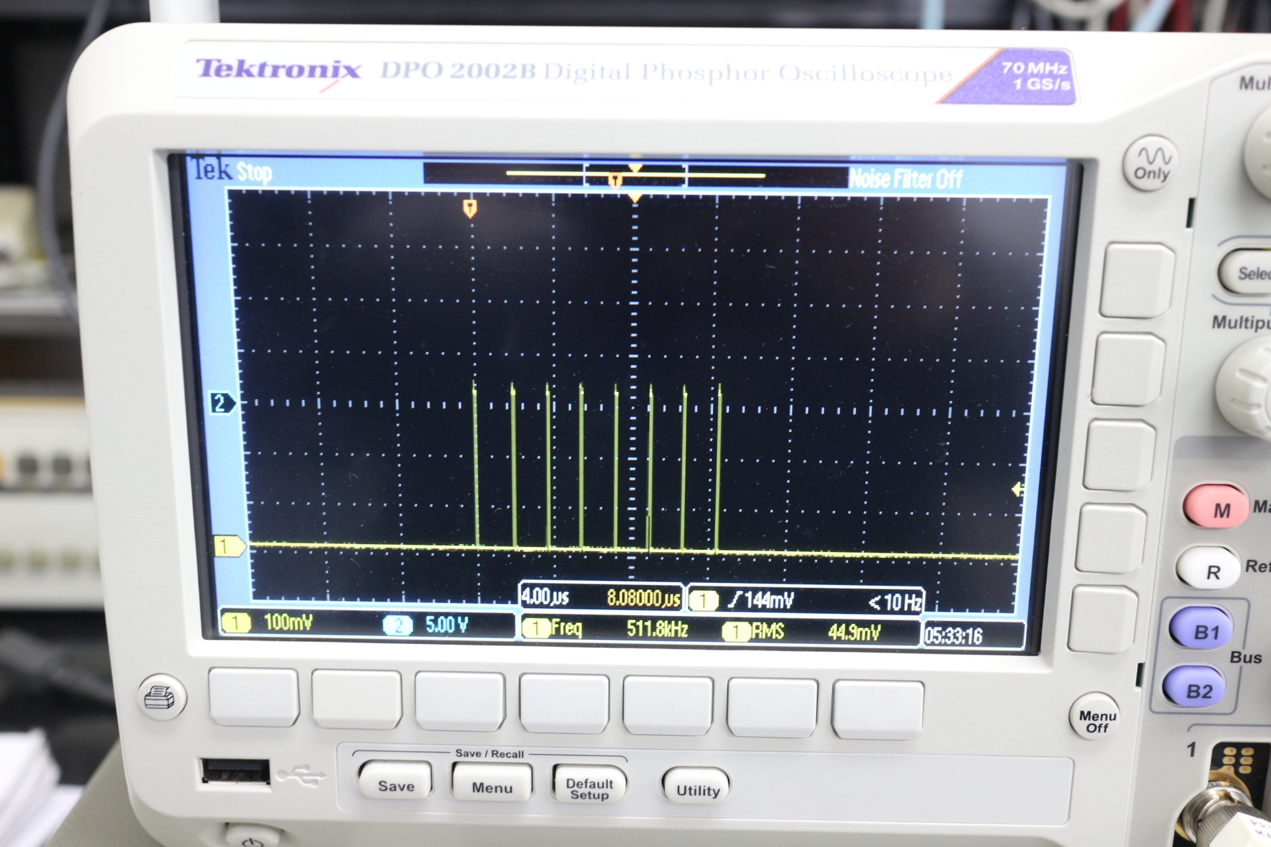1271x847 pixels.
Task: Click the yellow channel 1 ground marker
Action: 229,547
